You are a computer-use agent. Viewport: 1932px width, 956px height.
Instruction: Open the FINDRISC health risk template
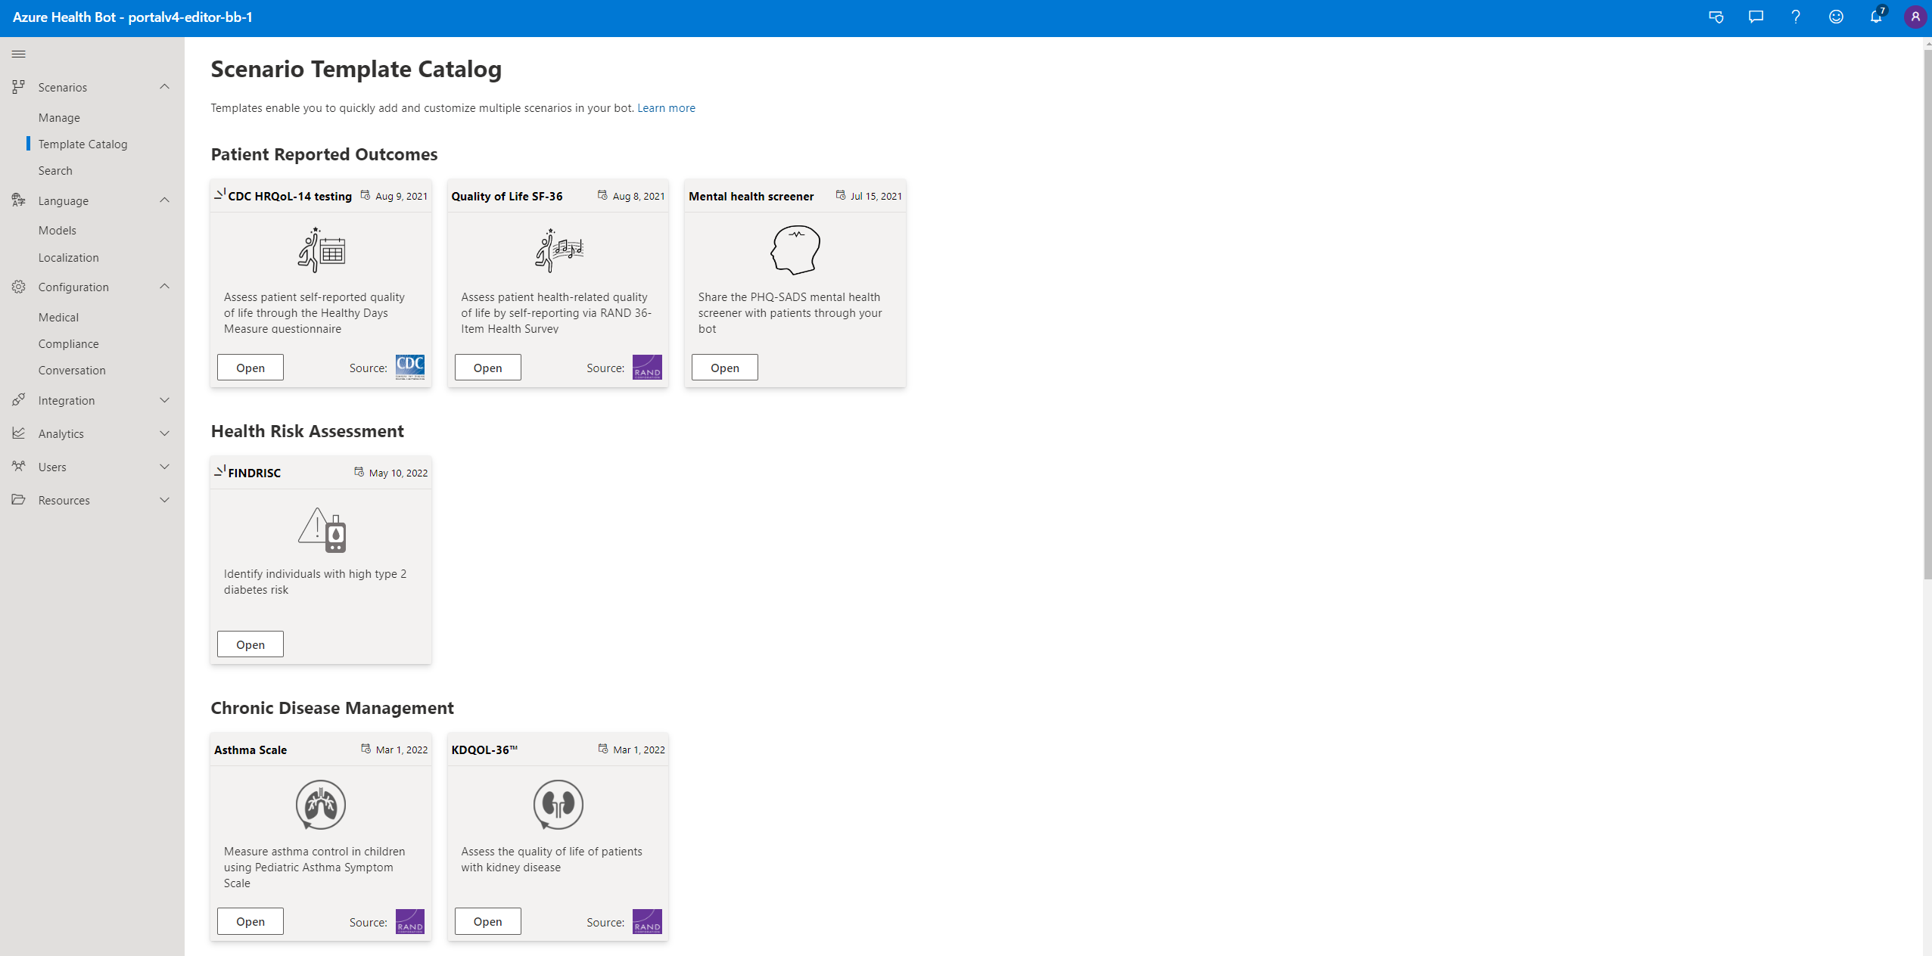[x=251, y=643]
